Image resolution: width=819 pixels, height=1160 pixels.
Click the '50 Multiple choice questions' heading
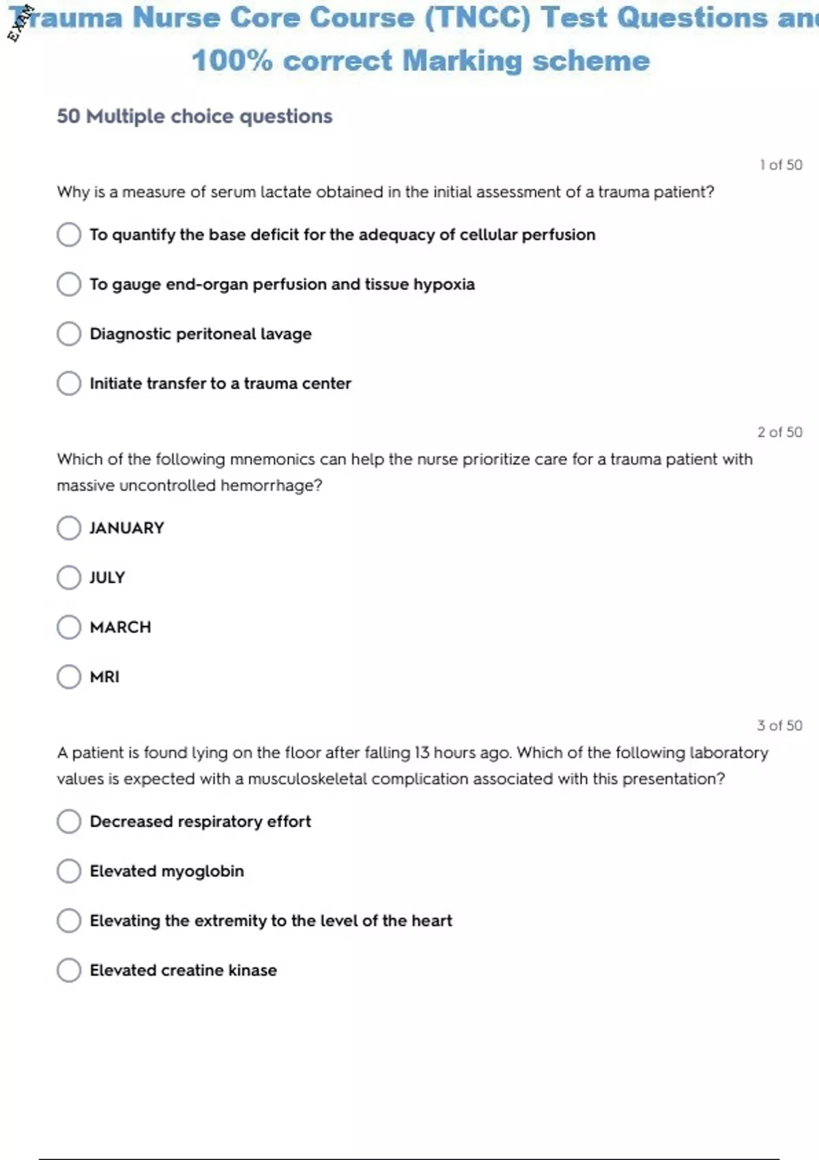coord(195,117)
